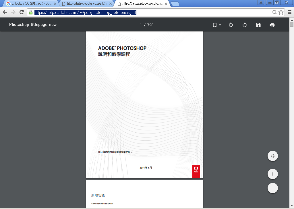Click the scrollbar up arrow
This screenshot has height=209, width=294.
(x=292, y=20)
